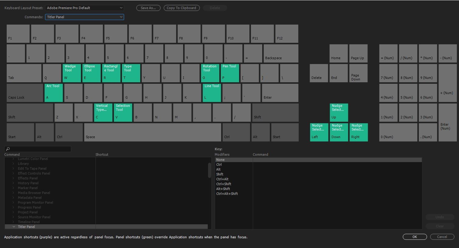Expand the Effects Panel command group
This screenshot has width=459, height=248.
(14, 178)
